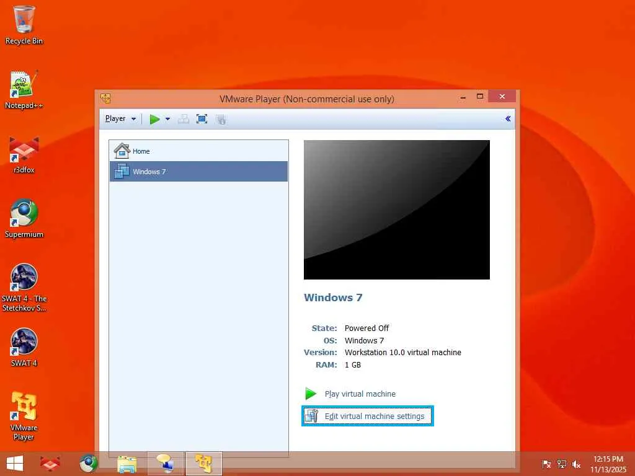Open r3dfox from the taskbar

pos(50,464)
